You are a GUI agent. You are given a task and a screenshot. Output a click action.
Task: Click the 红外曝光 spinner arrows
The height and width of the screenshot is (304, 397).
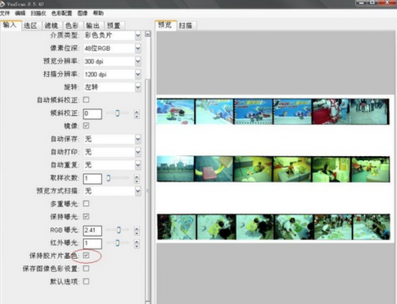136,243
